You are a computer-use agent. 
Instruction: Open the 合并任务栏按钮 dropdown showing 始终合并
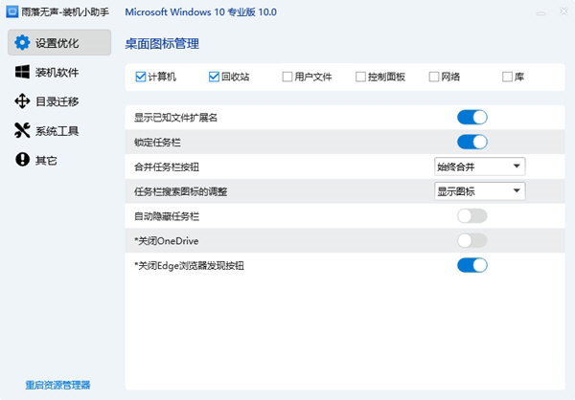click(480, 167)
